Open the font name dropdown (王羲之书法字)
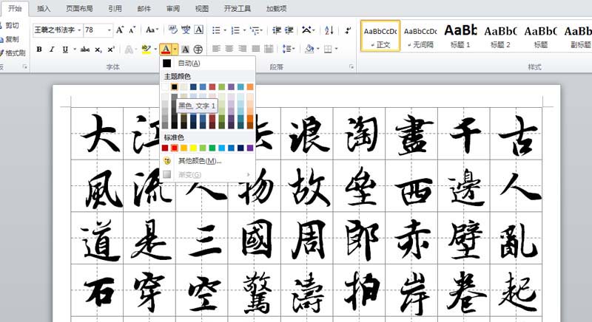This screenshot has width=592, height=322. (78, 30)
